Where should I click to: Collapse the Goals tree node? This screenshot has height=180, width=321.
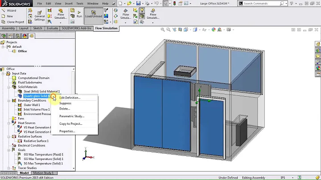coord(9,150)
